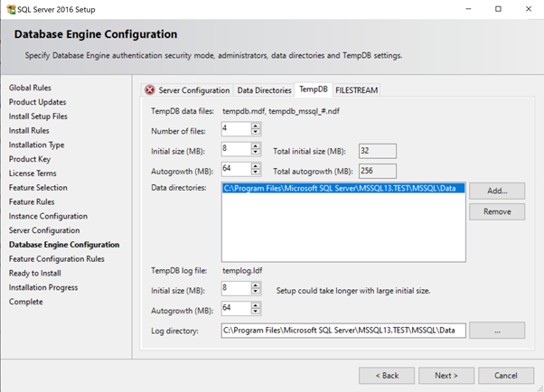Image resolution: width=544 pixels, height=392 pixels.
Task: Decrease Number of files with down arrow
Action: (256, 132)
